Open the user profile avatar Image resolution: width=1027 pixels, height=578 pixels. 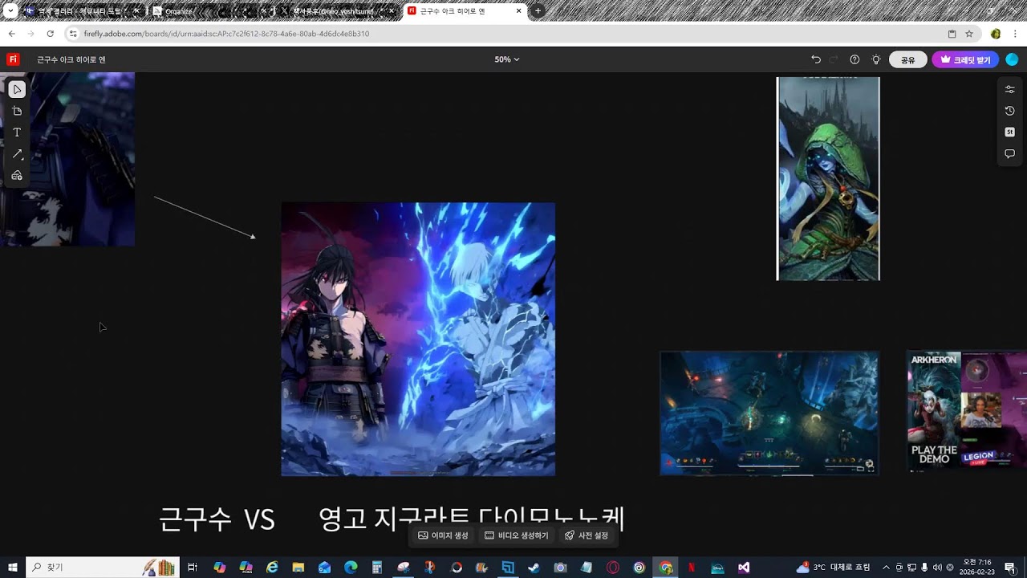point(1012,59)
